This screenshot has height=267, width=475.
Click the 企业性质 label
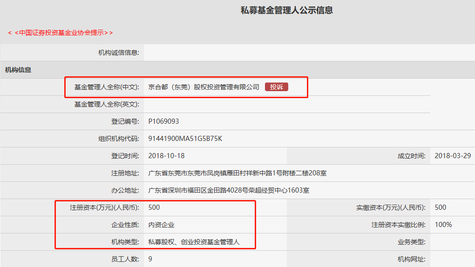coord(125,225)
